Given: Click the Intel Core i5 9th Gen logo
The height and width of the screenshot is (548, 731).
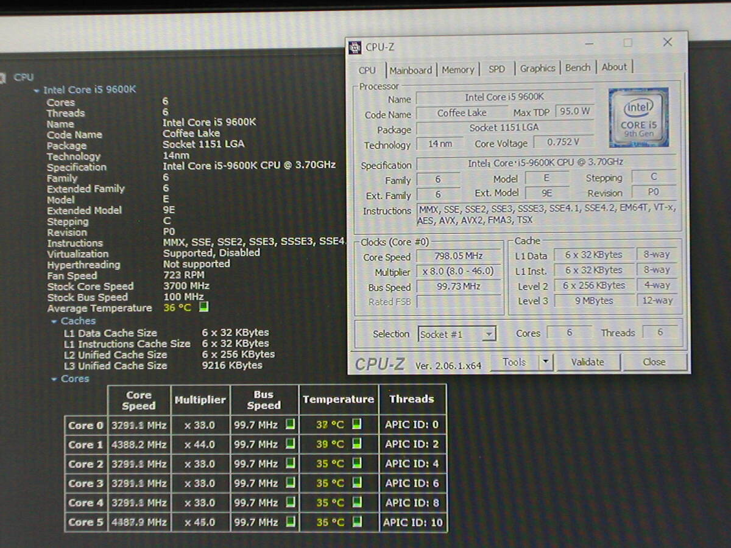Looking at the screenshot, I should [x=638, y=118].
